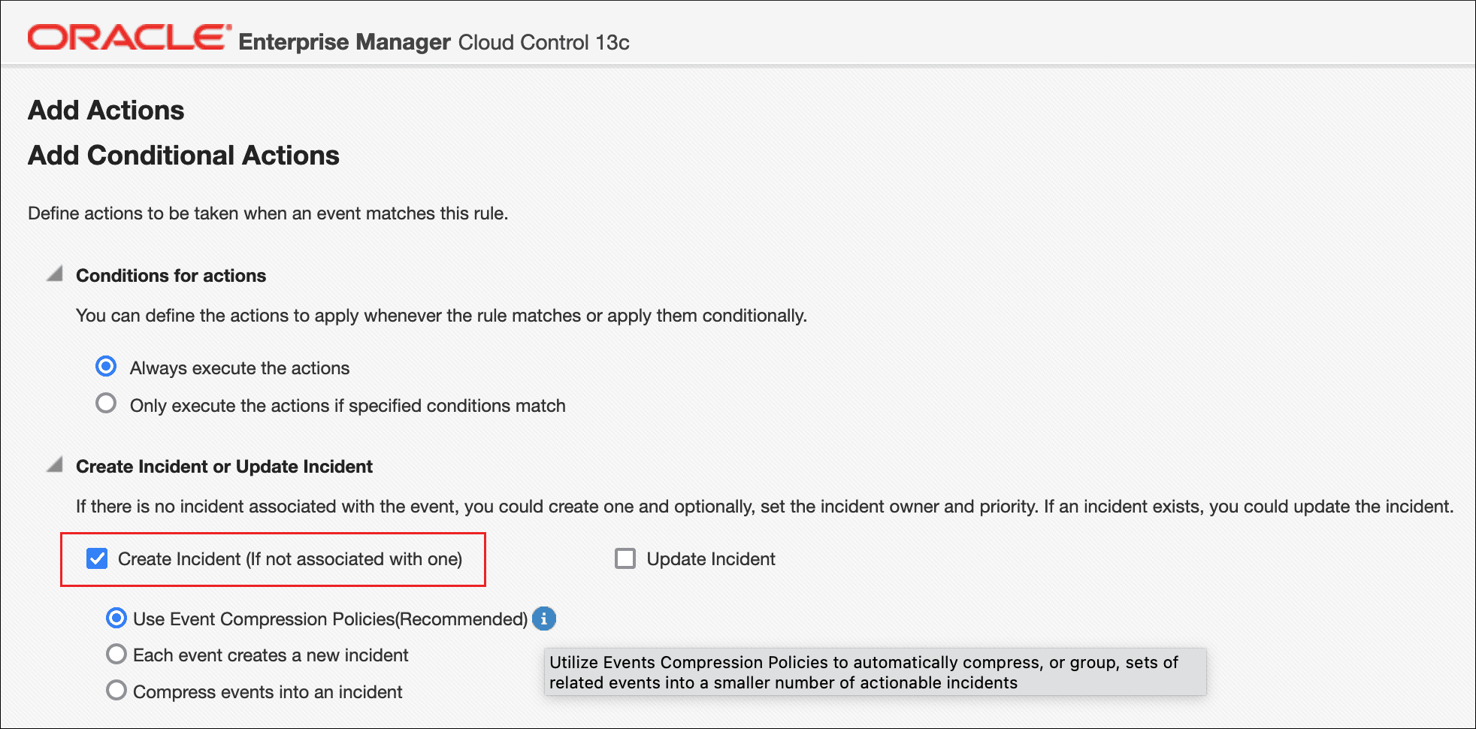Click the Always execute the actions label
The image size is (1476, 729).
pos(239,368)
